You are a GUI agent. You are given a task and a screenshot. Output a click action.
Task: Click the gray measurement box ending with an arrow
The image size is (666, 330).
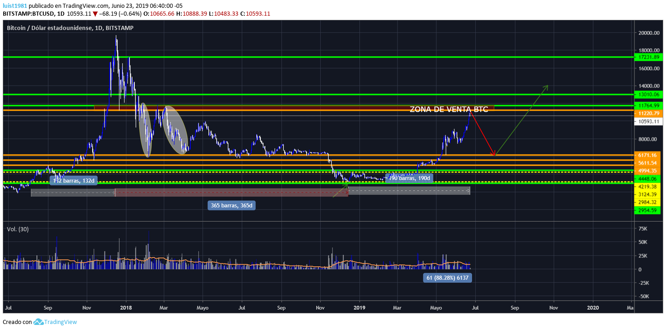point(409,191)
